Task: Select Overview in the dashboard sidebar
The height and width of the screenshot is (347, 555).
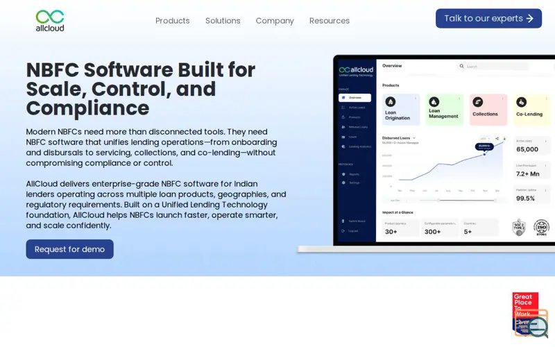Action: (x=355, y=98)
